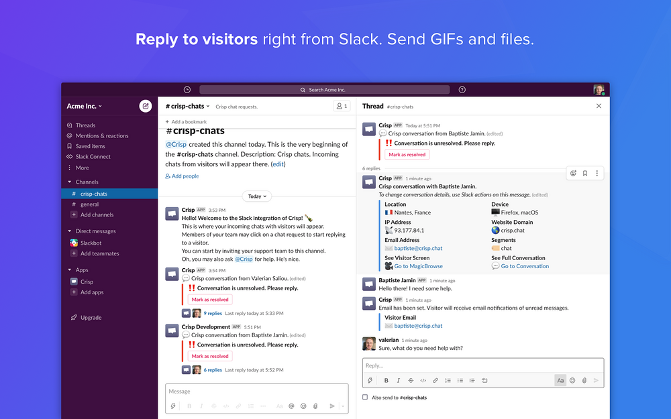Image resolution: width=671 pixels, height=419 pixels.
Task: Toggle strikethrough in thread reply toolbar
Action: (411, 381)
